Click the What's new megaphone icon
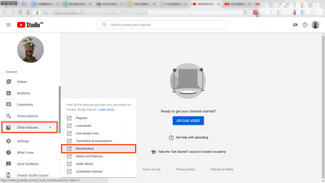 coord(8,152)
